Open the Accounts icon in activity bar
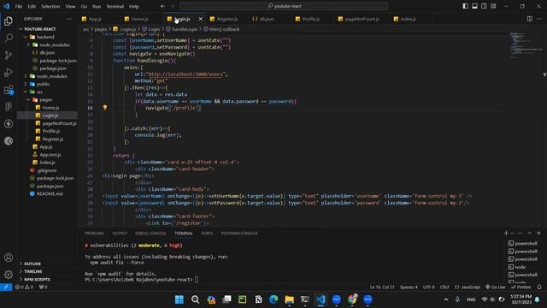This screenshot has height=308, width=547. click(x=9, y=258)
